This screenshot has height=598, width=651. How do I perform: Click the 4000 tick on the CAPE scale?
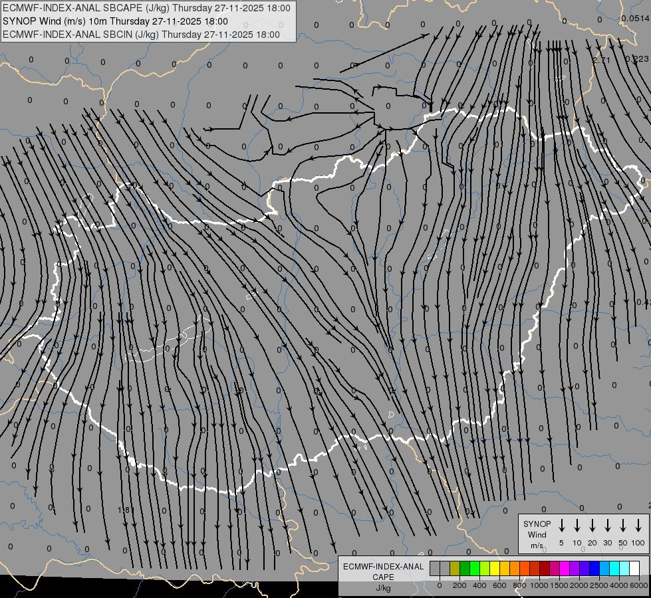click(x=618, y=585)
